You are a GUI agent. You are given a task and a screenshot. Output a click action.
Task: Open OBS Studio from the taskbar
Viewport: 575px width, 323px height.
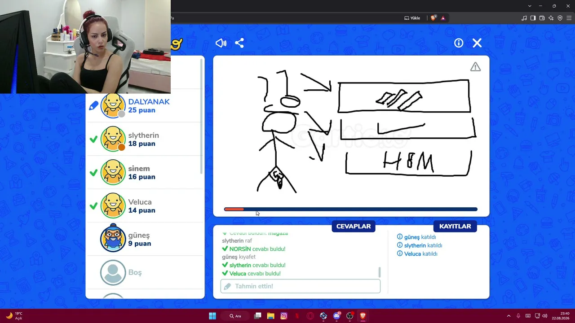350,316
